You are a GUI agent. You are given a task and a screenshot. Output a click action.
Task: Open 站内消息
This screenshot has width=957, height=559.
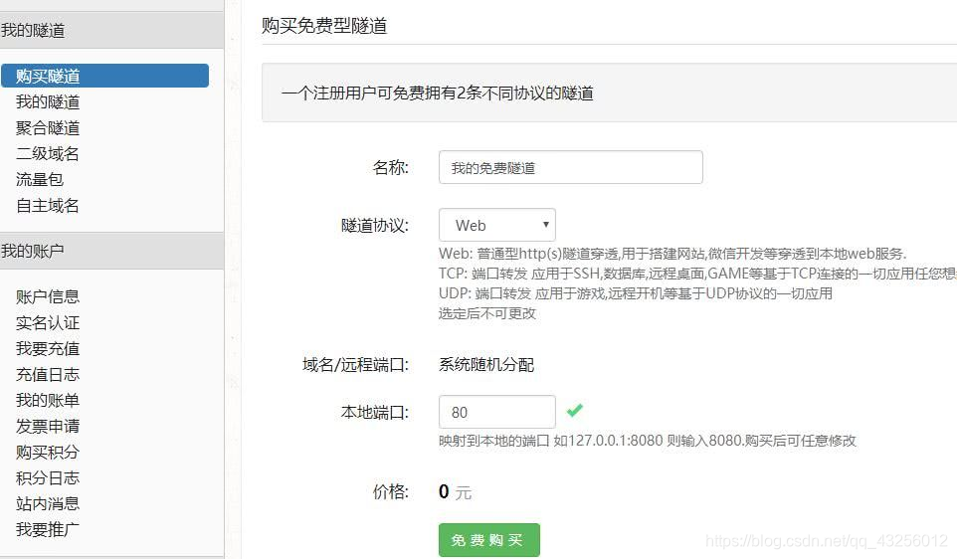coord(48,503)
